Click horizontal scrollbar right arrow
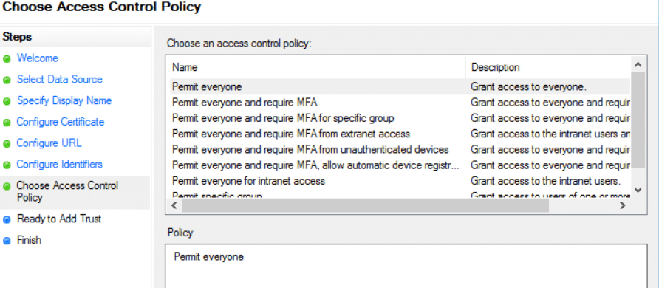The height and width of the screenshot is (288, 659). (623, 206)
